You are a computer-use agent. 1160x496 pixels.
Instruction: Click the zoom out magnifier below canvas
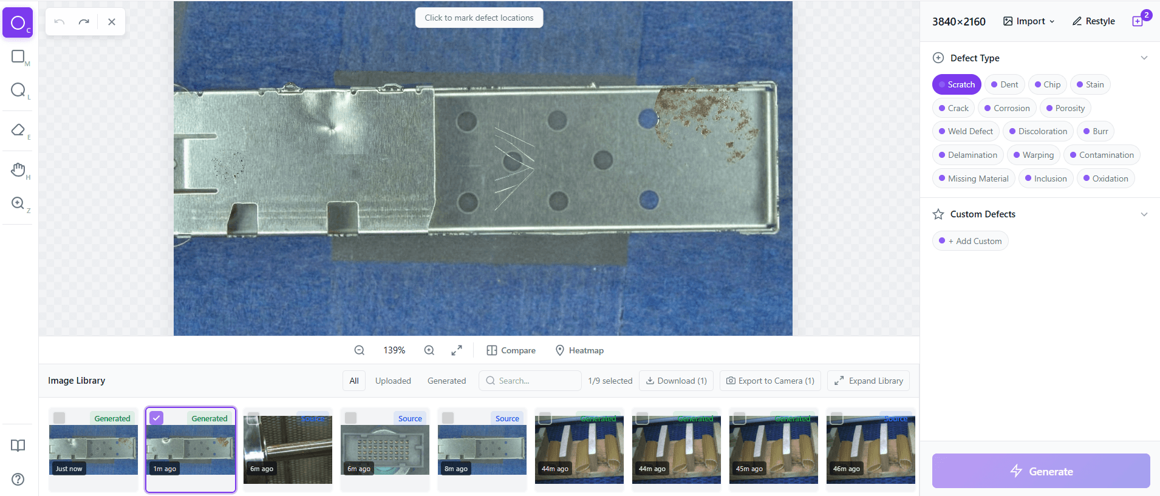pyautogui.click(x=360, y=350)
